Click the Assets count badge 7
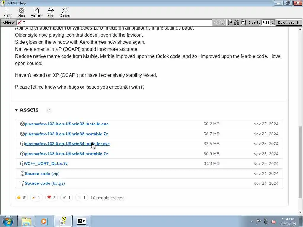This screenshot has width=303, height=227. click(49, 110)
